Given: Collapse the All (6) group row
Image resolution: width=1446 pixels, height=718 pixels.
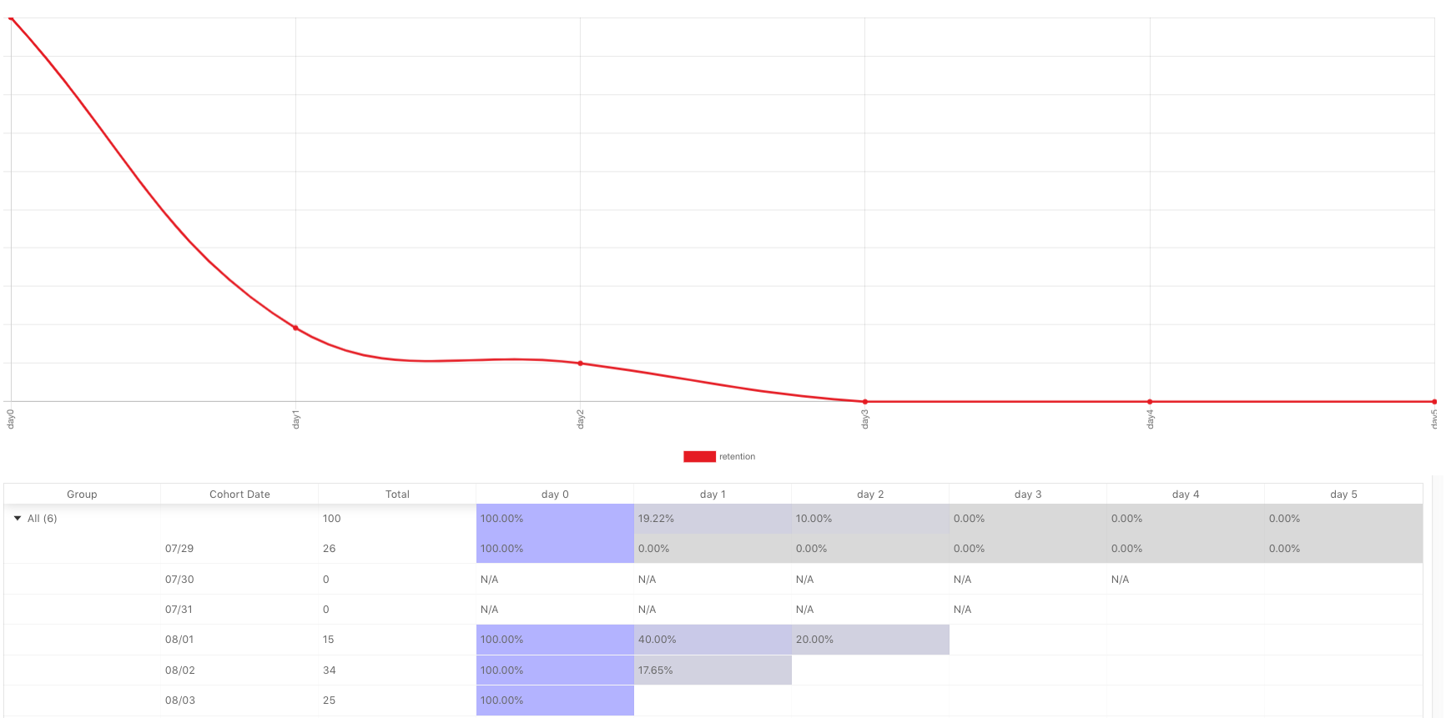Looking at the screenshot, I should (18, 519).
